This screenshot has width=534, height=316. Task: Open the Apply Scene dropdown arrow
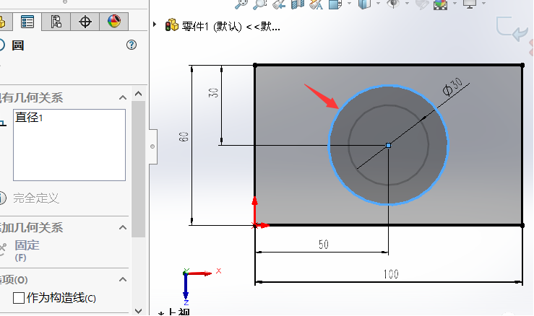tap(455, 4)
